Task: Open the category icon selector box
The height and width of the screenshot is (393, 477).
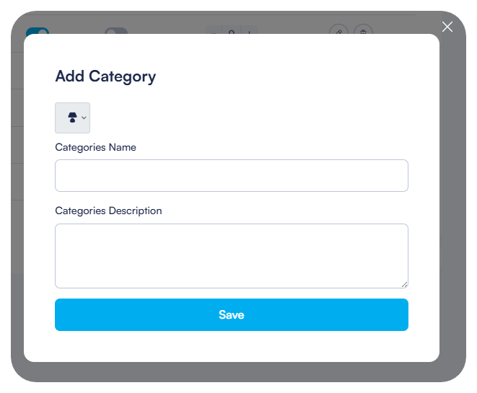Action: coord(72,118)
